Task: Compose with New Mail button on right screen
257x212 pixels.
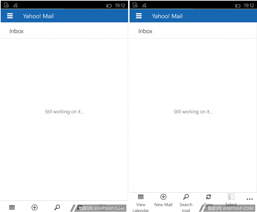Action: tap(163, 200)
